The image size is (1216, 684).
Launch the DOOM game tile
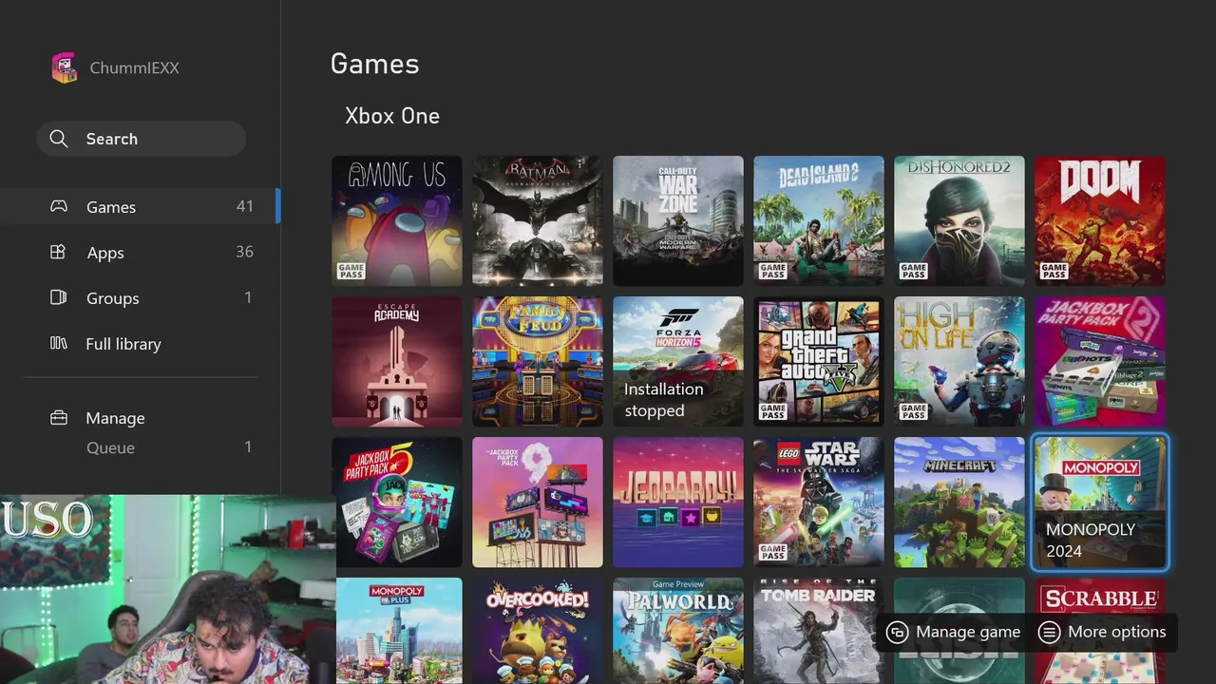coord(1100,220)
